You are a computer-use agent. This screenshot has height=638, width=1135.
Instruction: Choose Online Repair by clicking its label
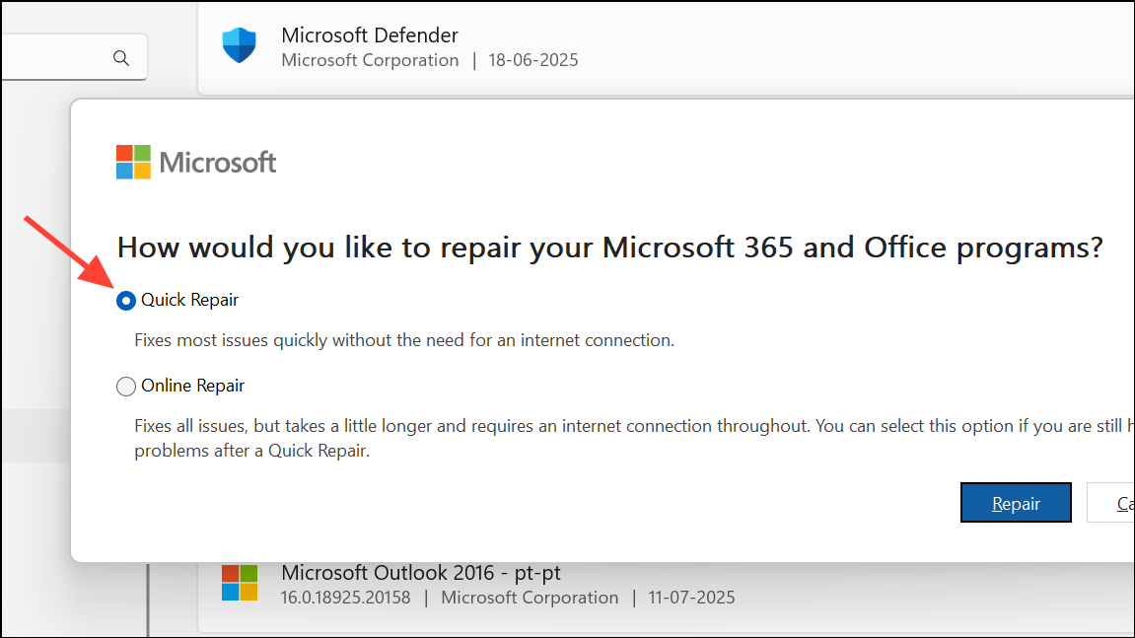click(192, 386)
